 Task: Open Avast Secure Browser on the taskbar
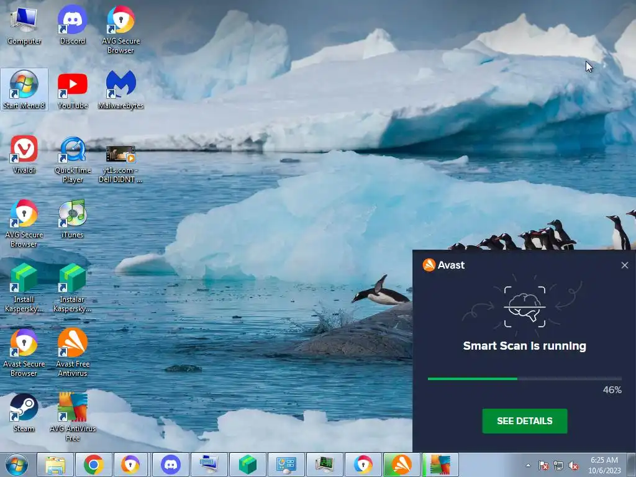coord(130,465)
